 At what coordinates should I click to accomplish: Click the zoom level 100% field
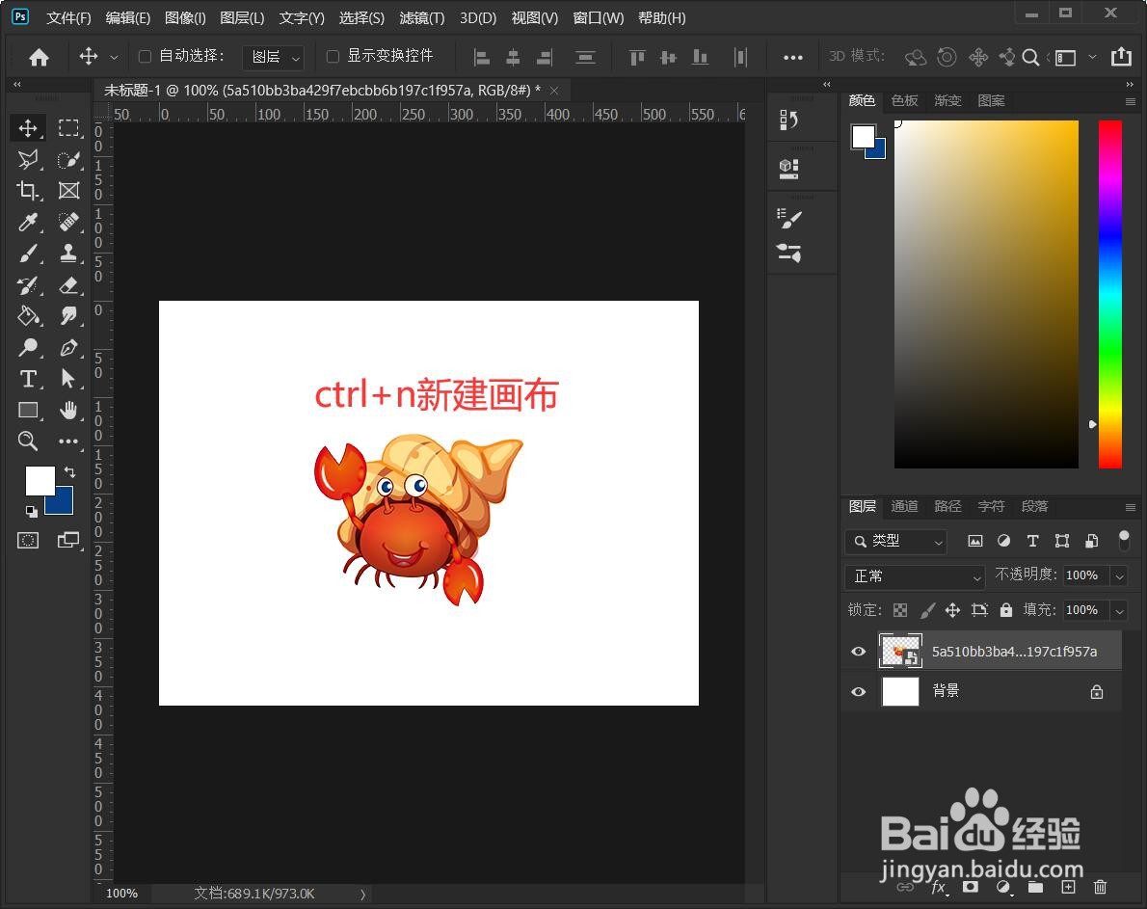(x=121, y=894)
